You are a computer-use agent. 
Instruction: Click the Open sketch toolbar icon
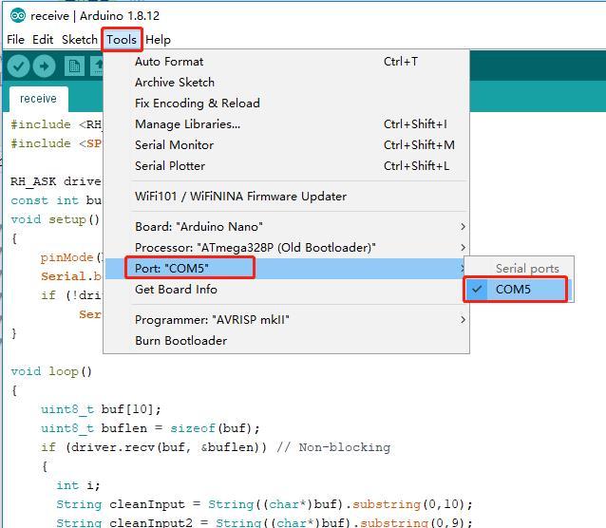click(x=97, y=66)
